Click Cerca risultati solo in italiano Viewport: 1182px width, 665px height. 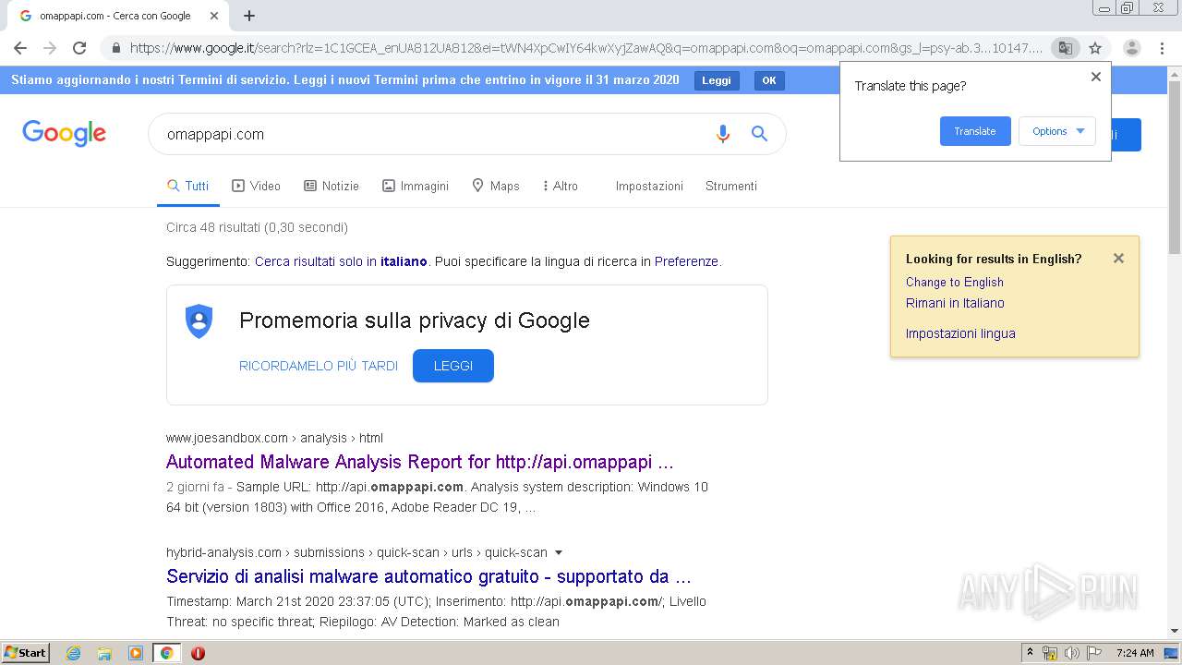[x=341, y=261]
